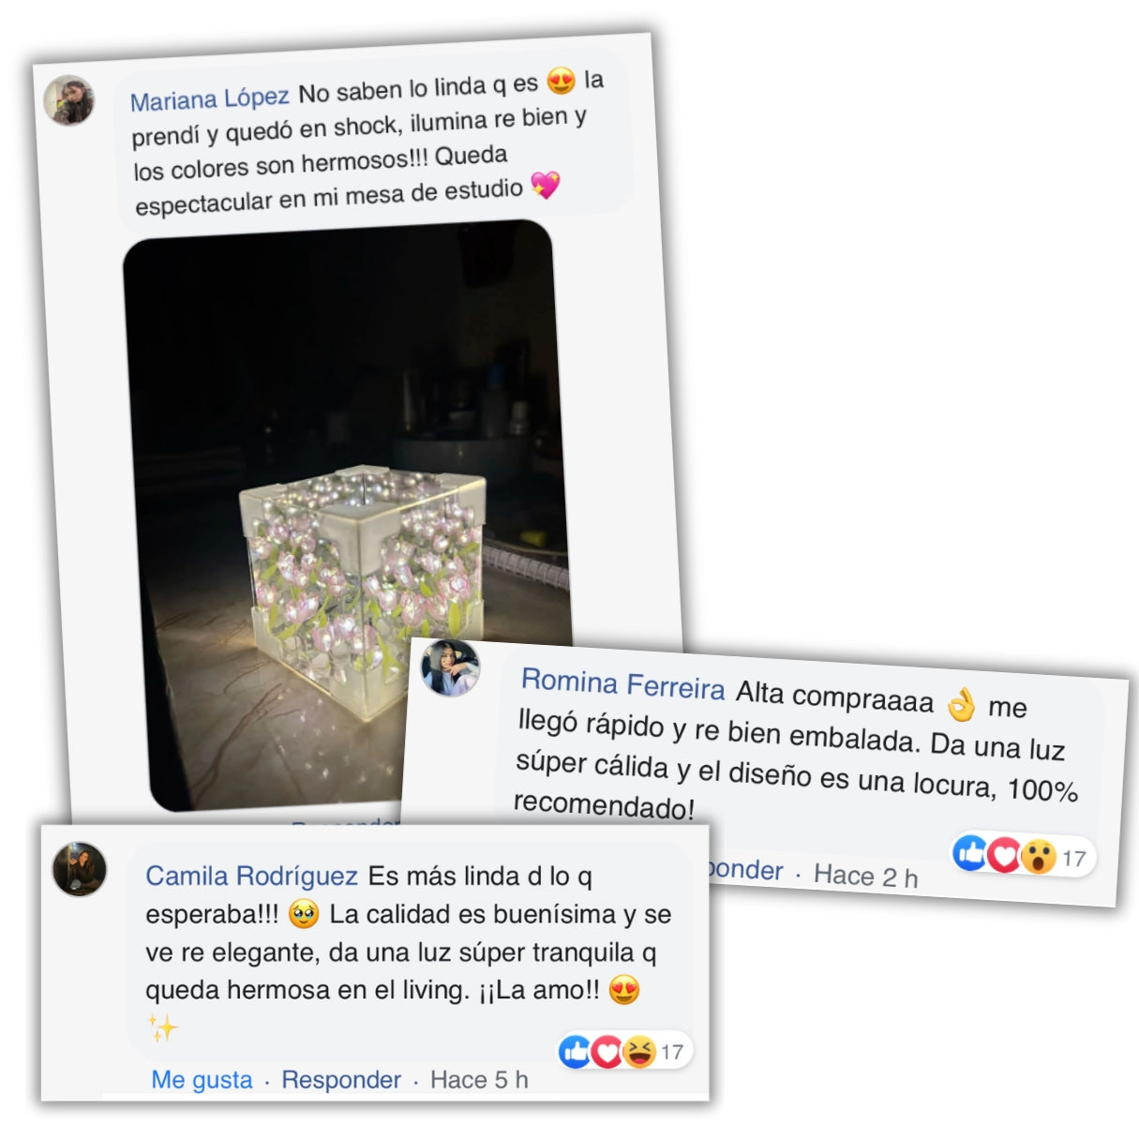
Task: Open reaction count 17 on Camila's comment
Action: pos(672,1052)
